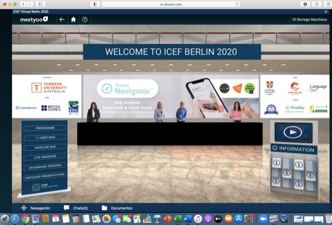This screenshot has height=225, width=332.
Task: Open the Safari share menu
Action: (x=317, y=4)
